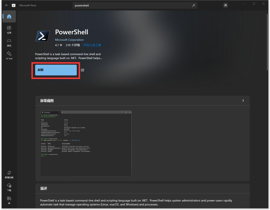
Task: Expand the 屏幕截图 section chevron
Action: pyautogui.click(x=243, y=101)
